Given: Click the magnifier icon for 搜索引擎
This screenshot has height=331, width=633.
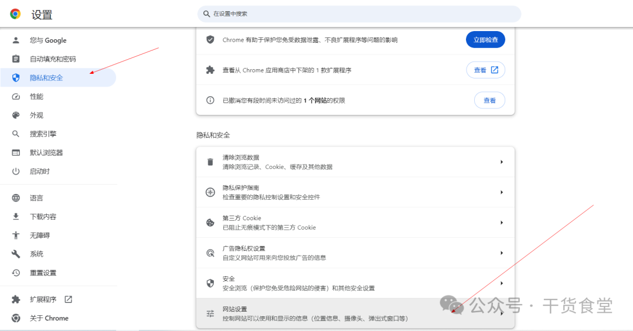Looking at the screenshot, I should coord(16,134).
